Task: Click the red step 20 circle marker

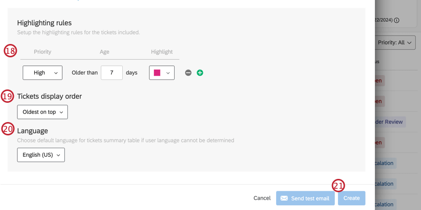Action: [x=8, y=128]
